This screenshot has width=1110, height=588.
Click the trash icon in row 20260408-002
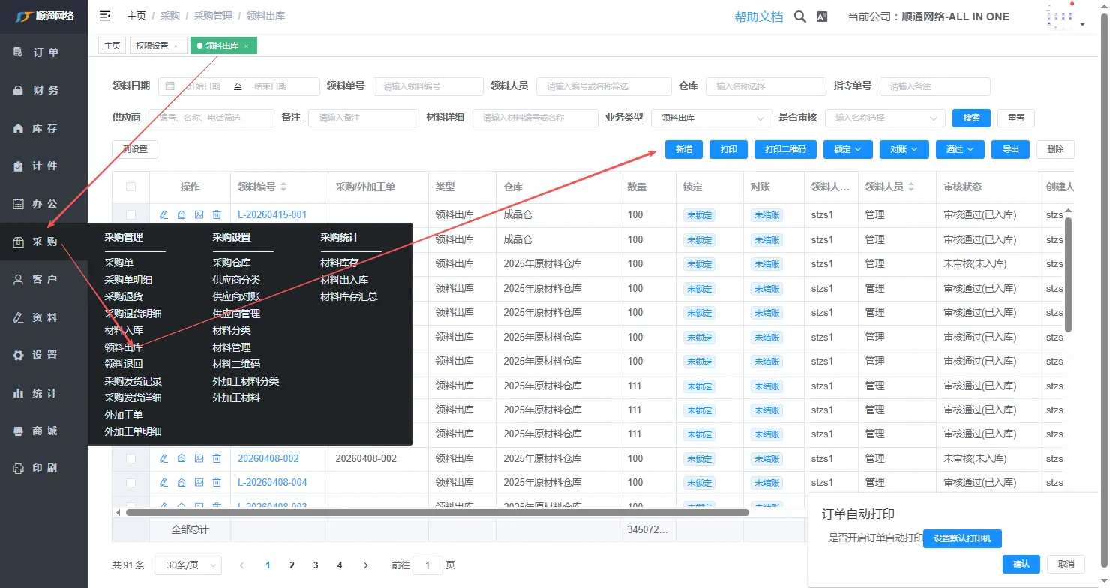tap(217, 458)
